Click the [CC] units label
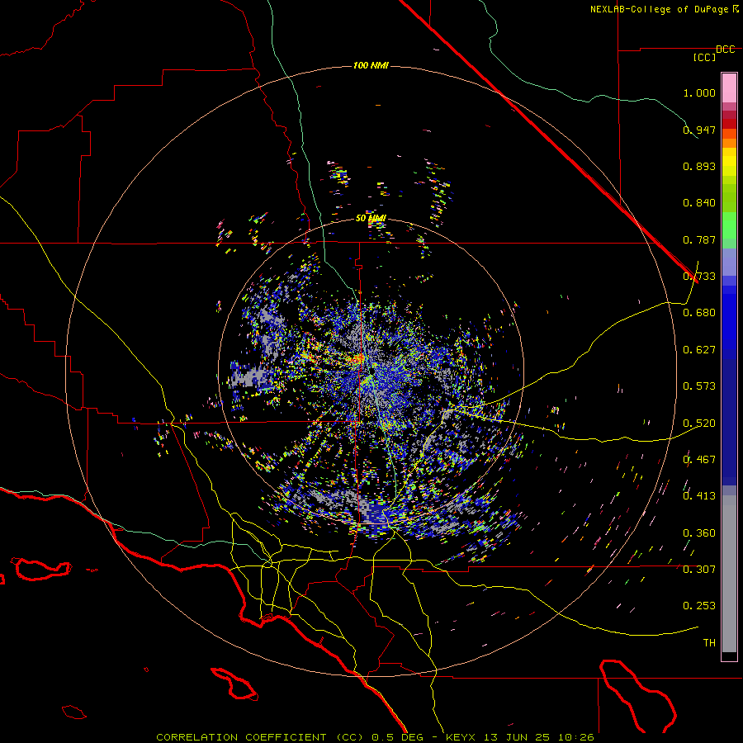This screenshot has width=743, height=743. tap(705, 57)
